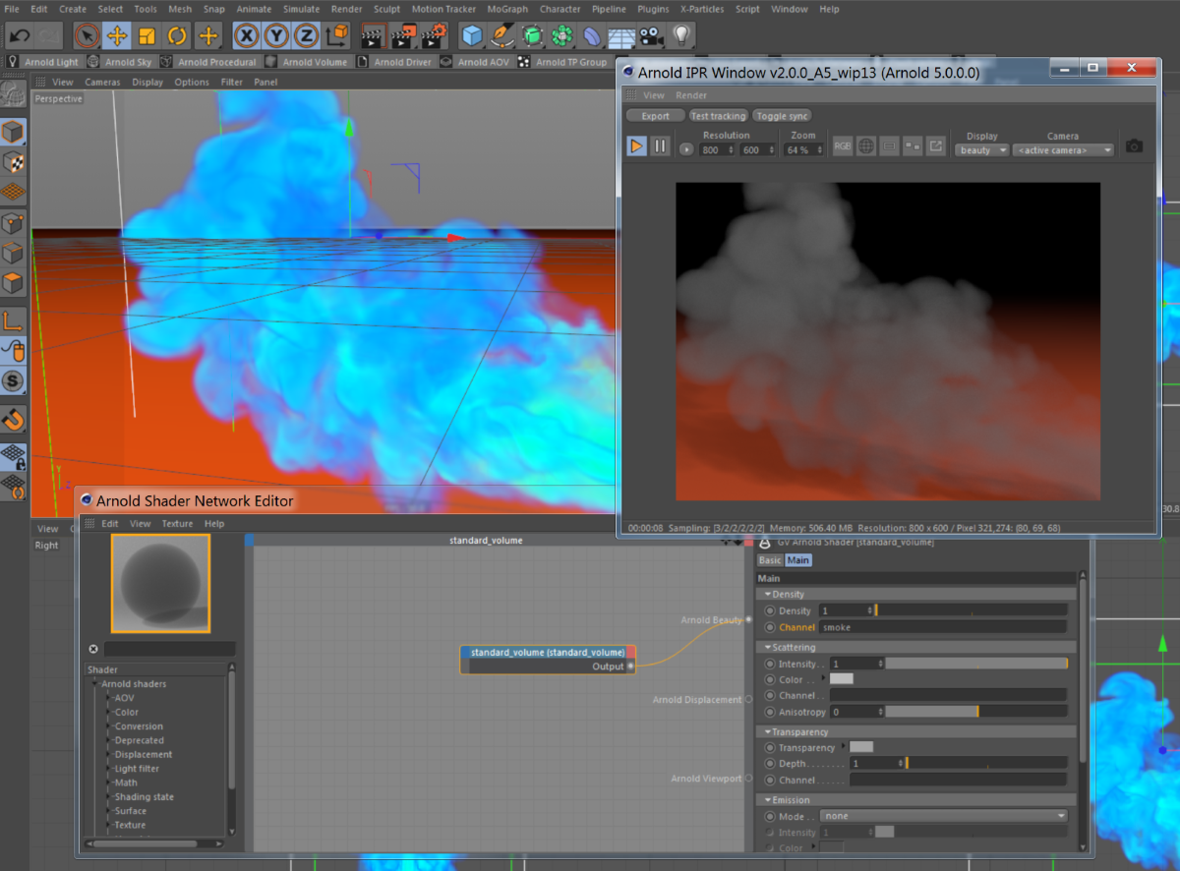Open the Emission Mode dropdown
This screenshot has width=1180, height=871.
coord(944,816)
